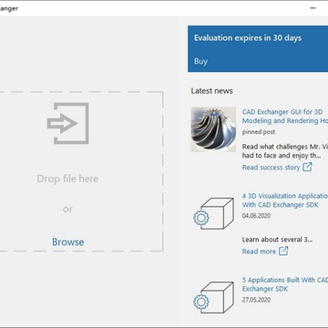Viewport: 328px width, 328px height.
Task: Minimize the CAD Exchanger window
Action: [x=313, y=8]
